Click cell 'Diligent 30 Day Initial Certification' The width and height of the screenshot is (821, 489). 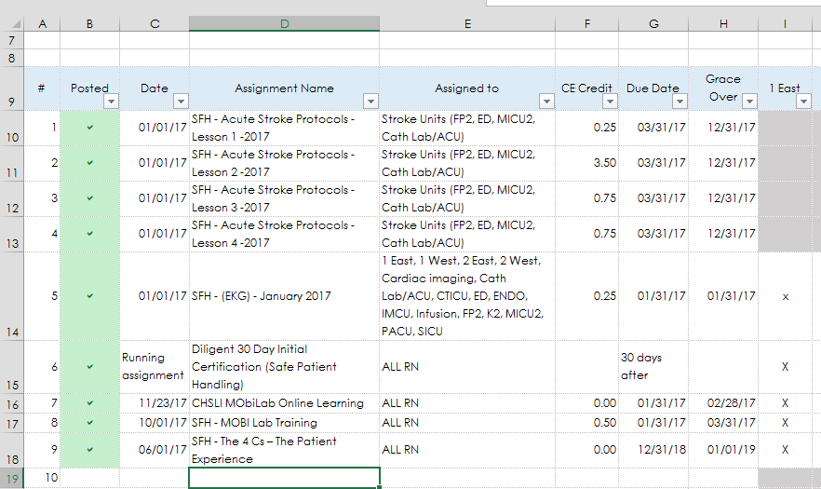coord(284,367)
